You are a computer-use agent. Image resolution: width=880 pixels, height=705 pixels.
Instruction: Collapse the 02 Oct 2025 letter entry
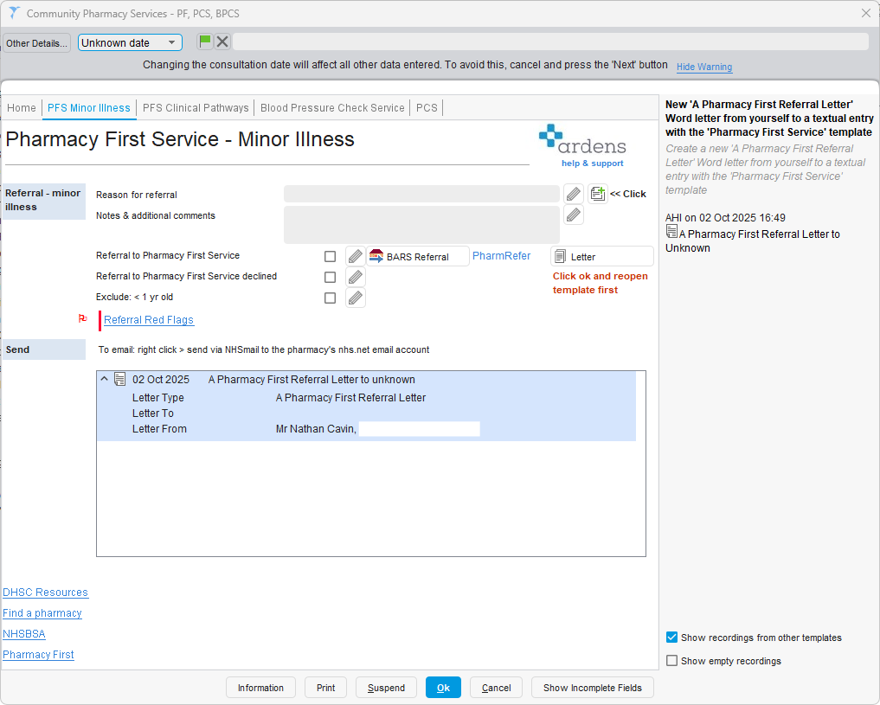point(104,379)
